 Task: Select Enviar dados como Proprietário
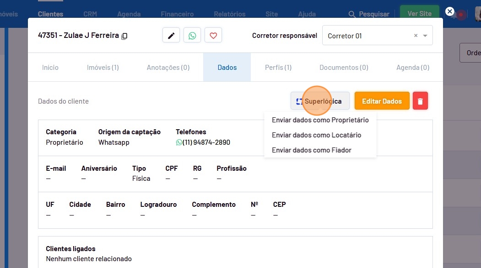point(320,120)
